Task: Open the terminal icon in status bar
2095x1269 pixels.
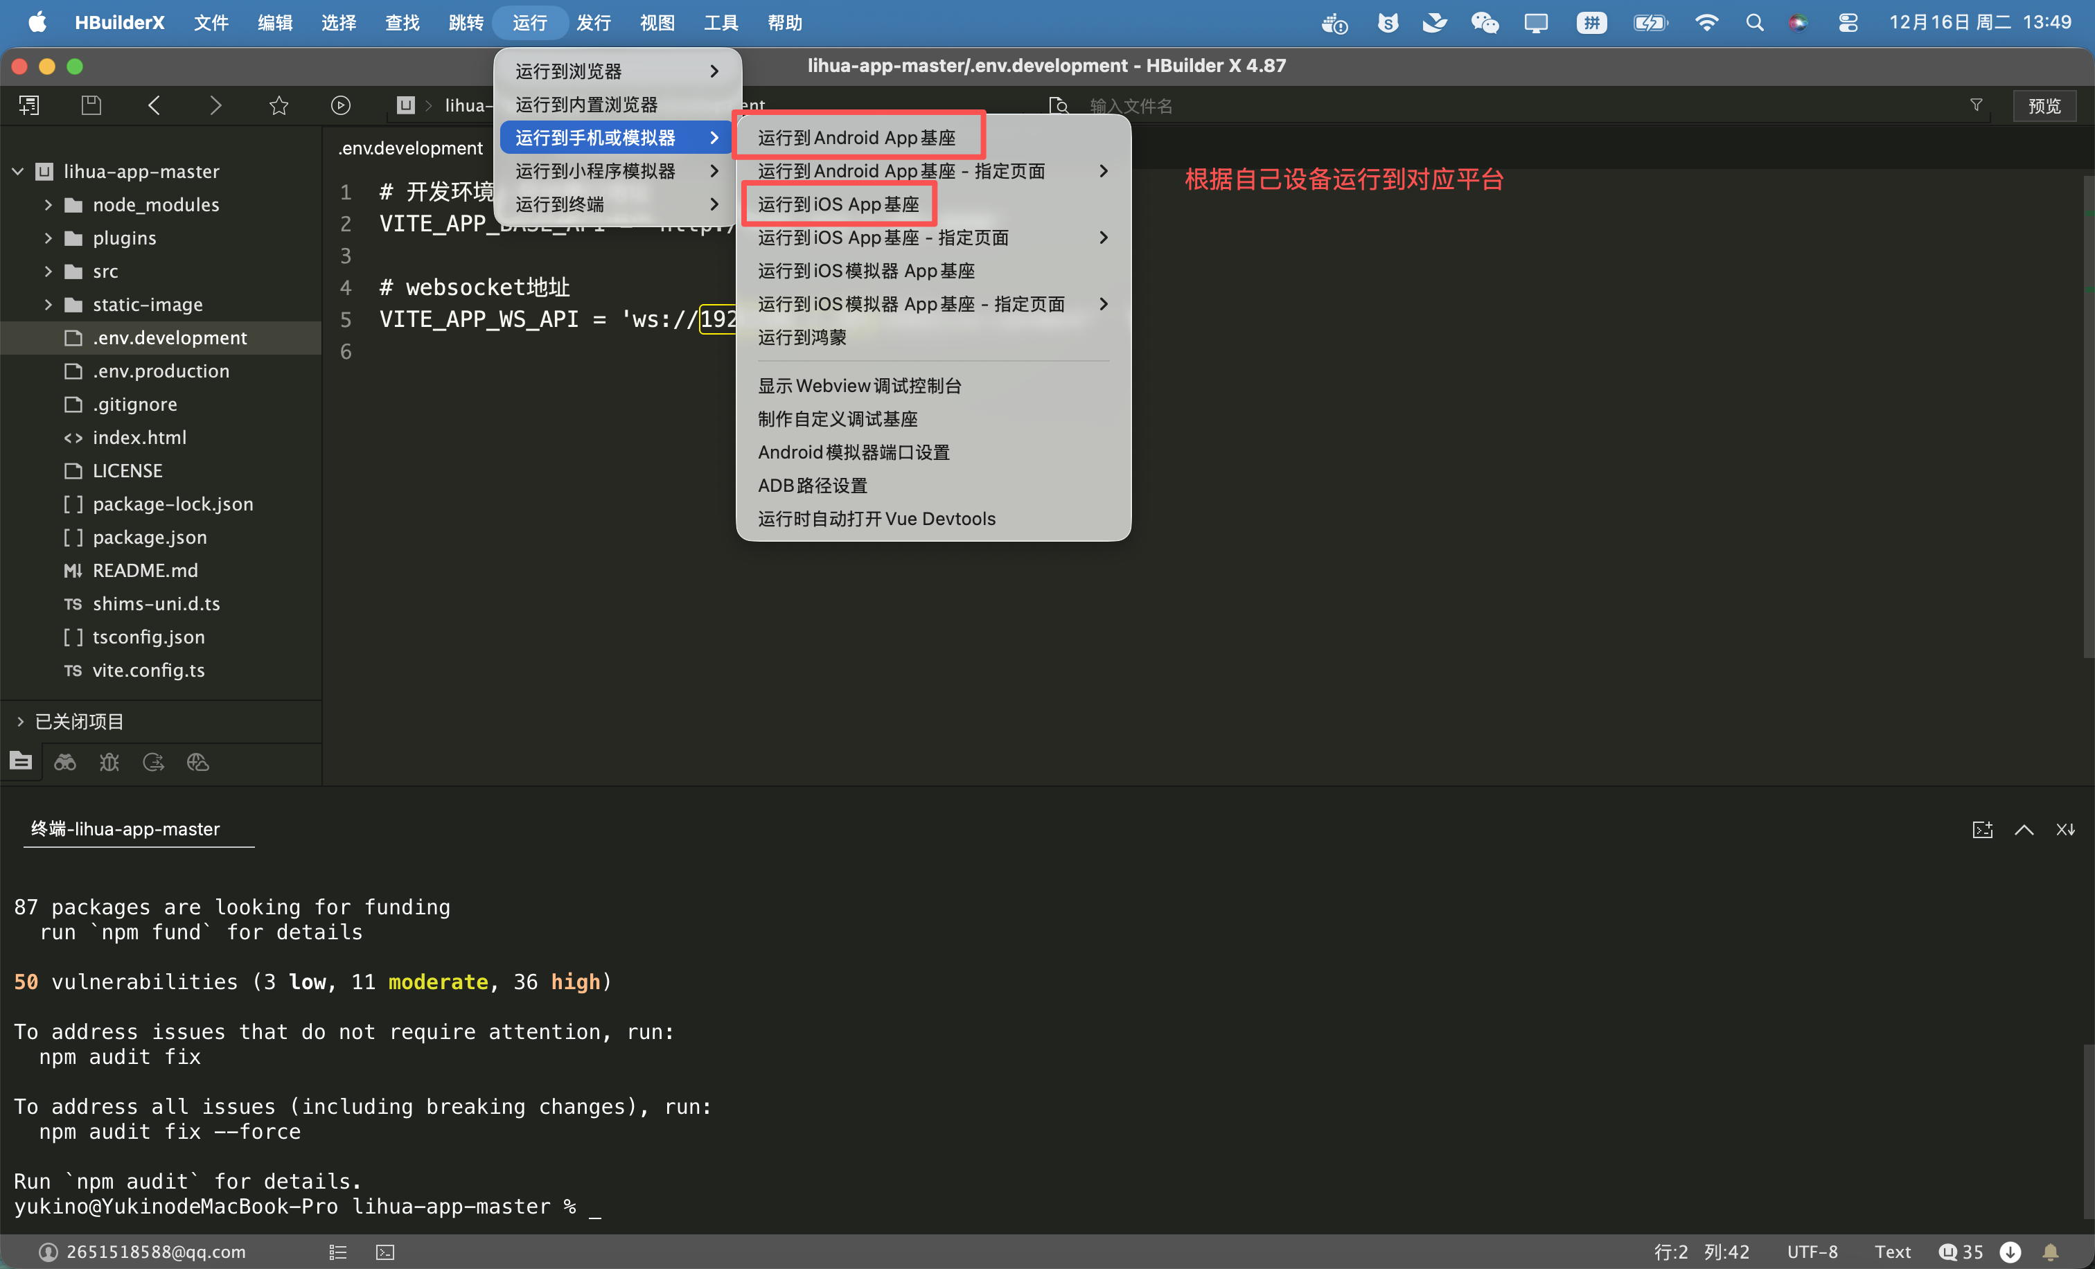Action: pyautogui.click(x=385, y=1251)
